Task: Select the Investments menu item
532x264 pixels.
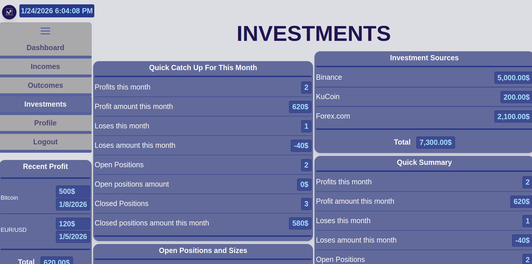Action: (45, 104)
